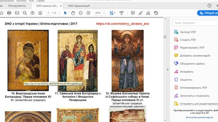Open vk.com/history_ukraine_zno link
The width and height of the screenshot is (218, 122).
pos(123,24)
